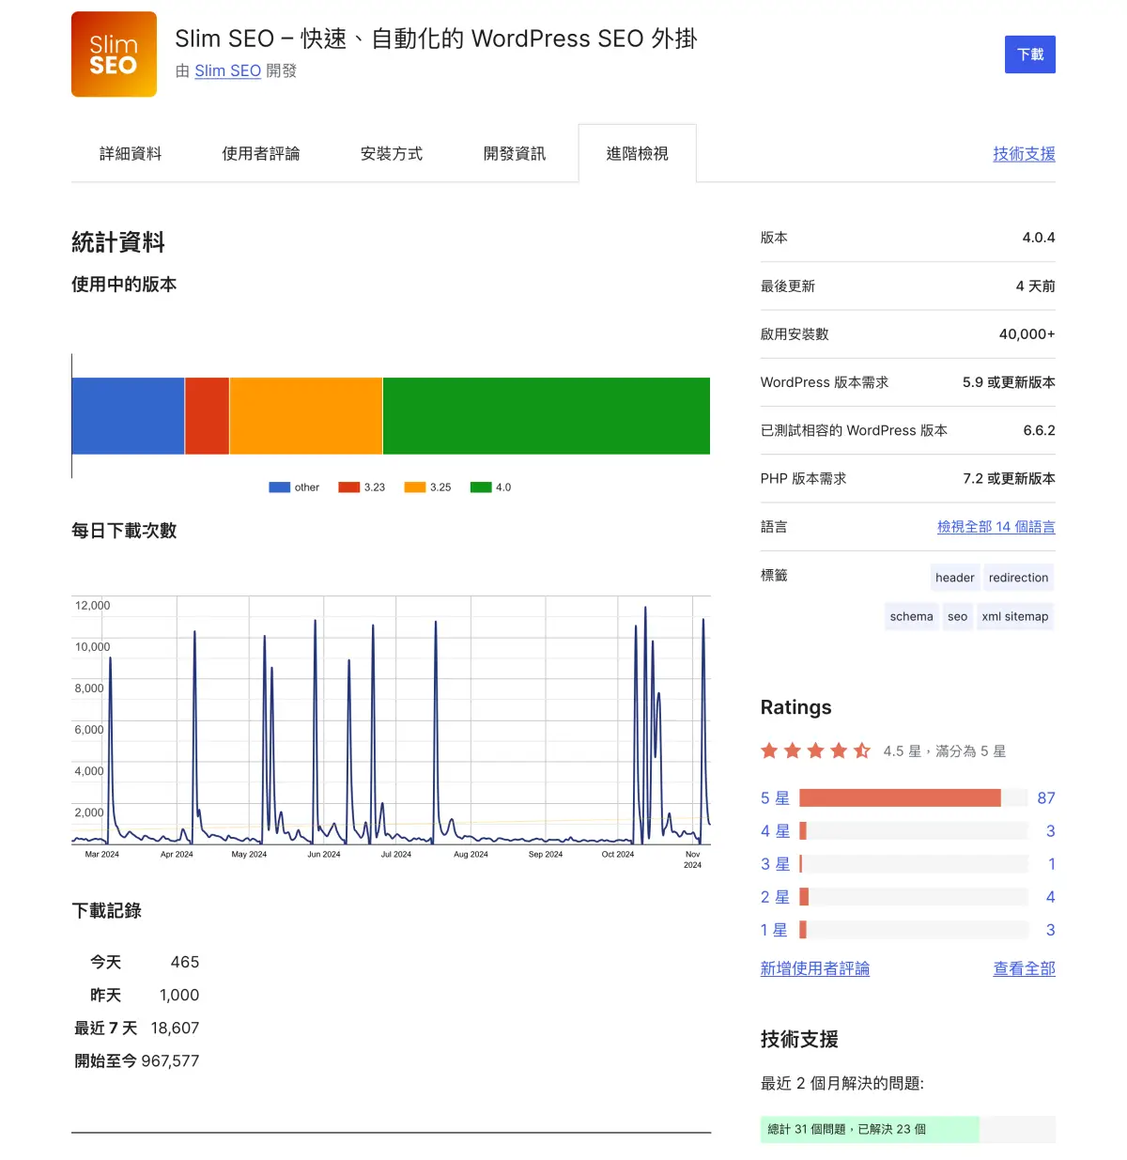Click the first rating star icon

(x=769, y=750)
